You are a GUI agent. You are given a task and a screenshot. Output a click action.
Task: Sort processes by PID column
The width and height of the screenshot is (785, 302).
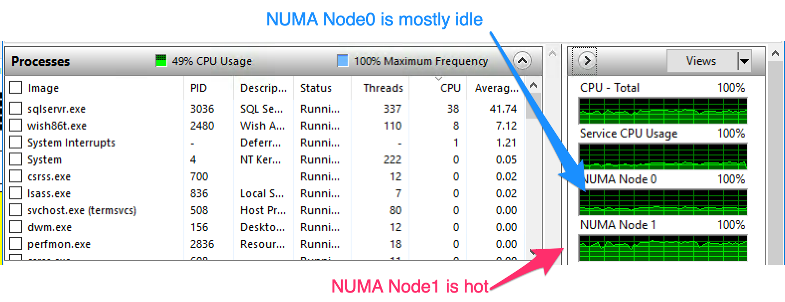(198, 88)
